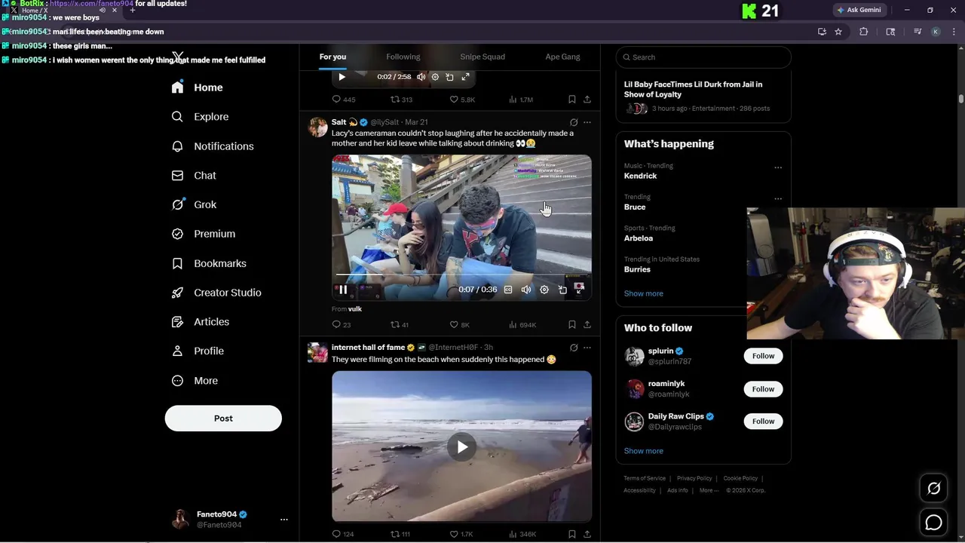Screen dimensions: 965x543
Task: Open more options for Bruce trend
Action: tap(778, 199)
